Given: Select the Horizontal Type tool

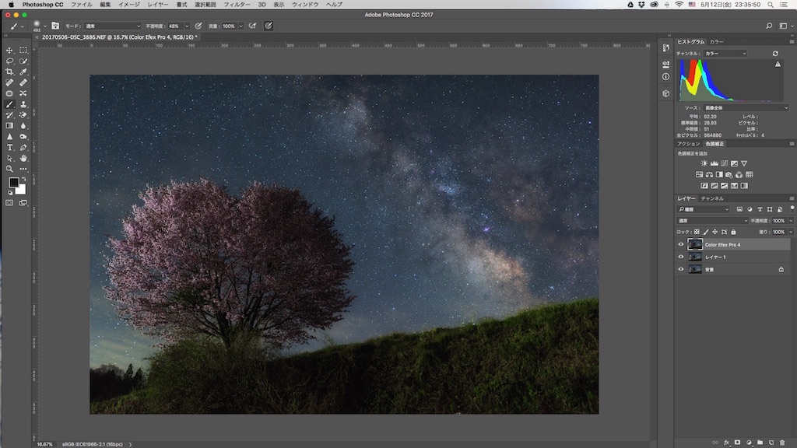Looking at the screenshot, I should coord(9,147).
